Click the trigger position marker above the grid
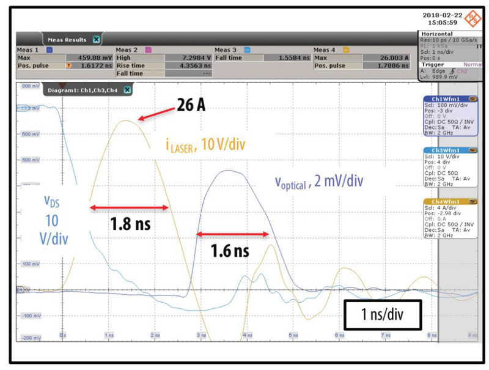Image resolution: width=489 pixels, height=370 pixels. (63, 84)
